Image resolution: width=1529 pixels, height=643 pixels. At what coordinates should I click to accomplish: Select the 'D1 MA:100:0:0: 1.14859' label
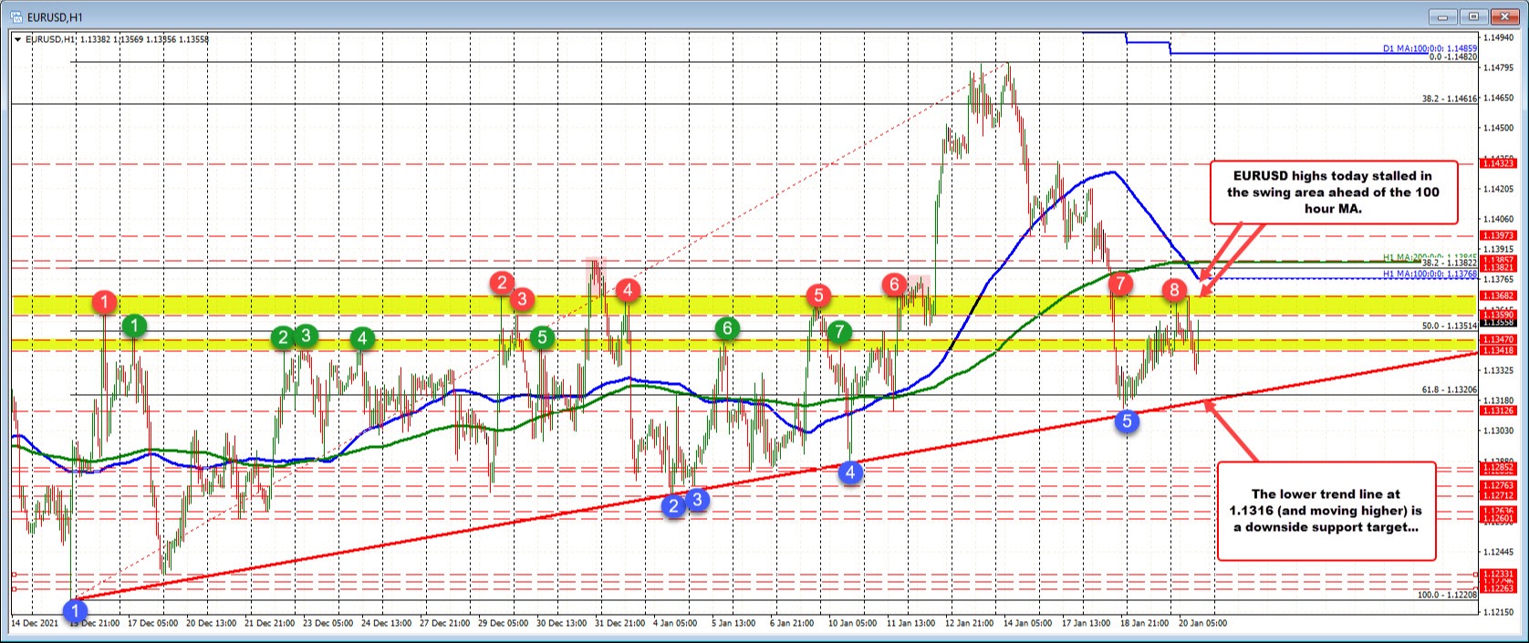click(x=1430, y=48)
